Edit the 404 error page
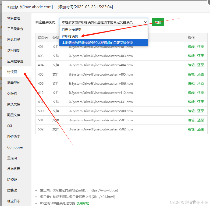The height and width of the screenshot is (206, 210). coord(191,65)
